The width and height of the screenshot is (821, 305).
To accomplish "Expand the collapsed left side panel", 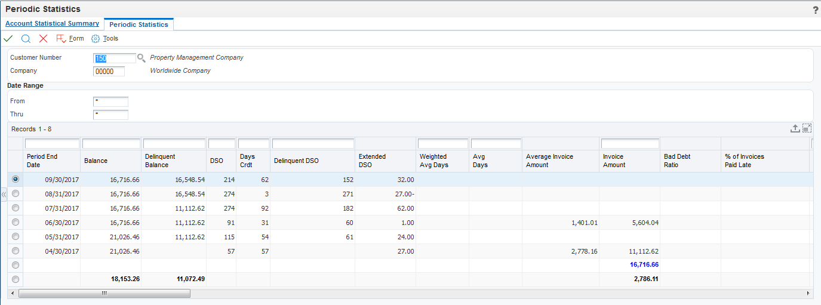I will coord(4,195).
